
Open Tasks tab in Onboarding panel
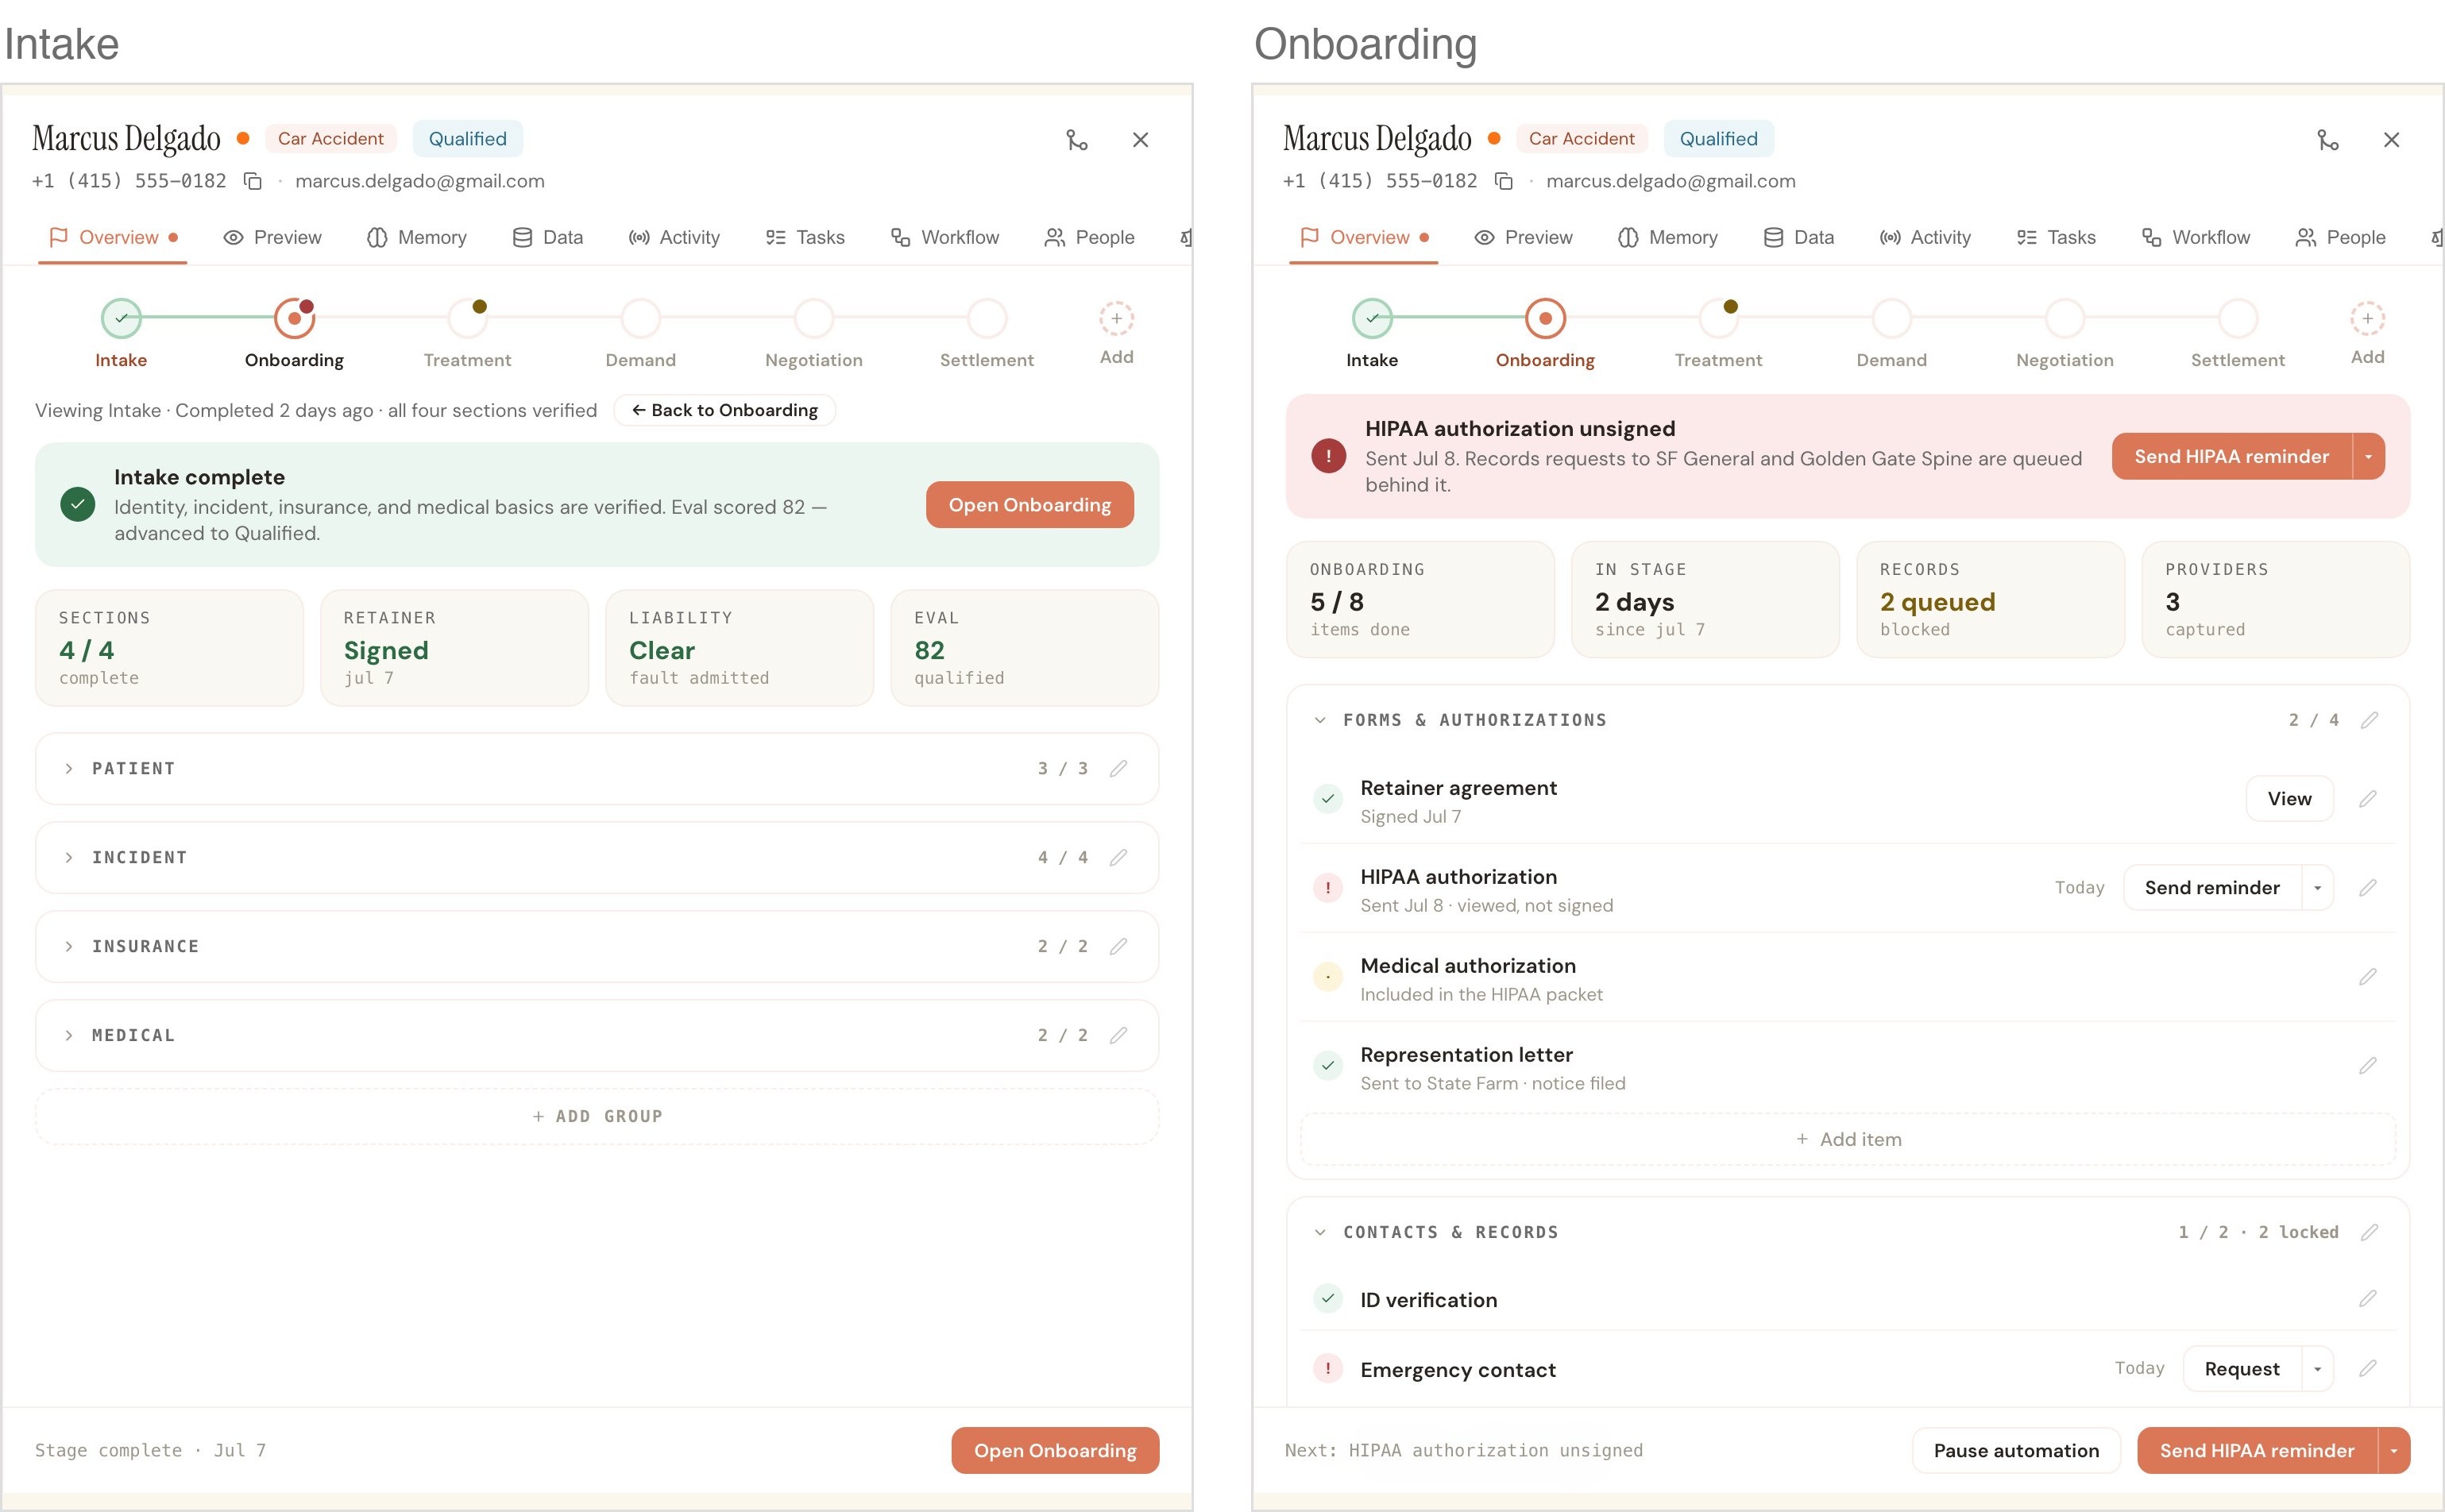pos(2056,237)
